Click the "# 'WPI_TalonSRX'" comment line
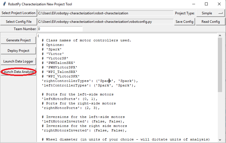Screen dimensions: 226x143 point(60,72)
